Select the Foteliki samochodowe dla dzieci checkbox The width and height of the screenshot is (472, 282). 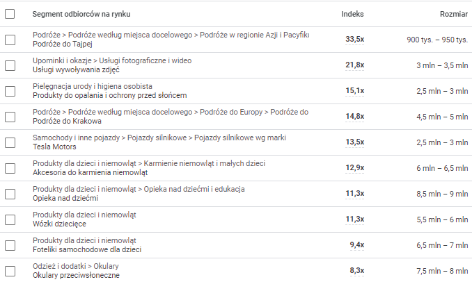10,245
